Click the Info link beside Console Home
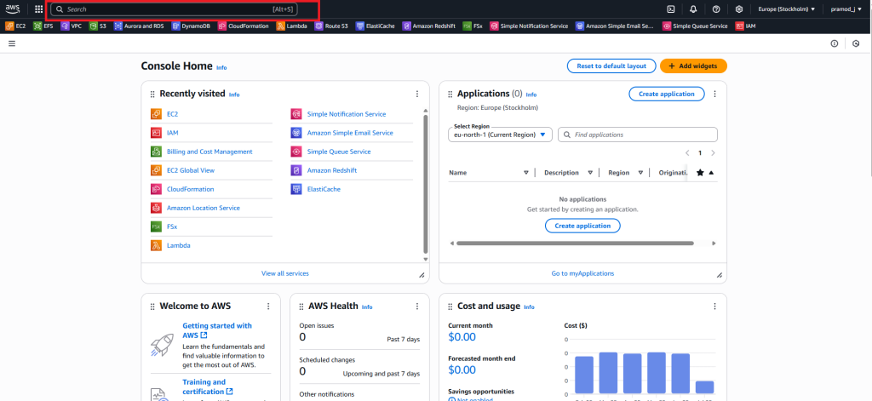The width and height of the screenshot is (872, 401). [221, 67]
